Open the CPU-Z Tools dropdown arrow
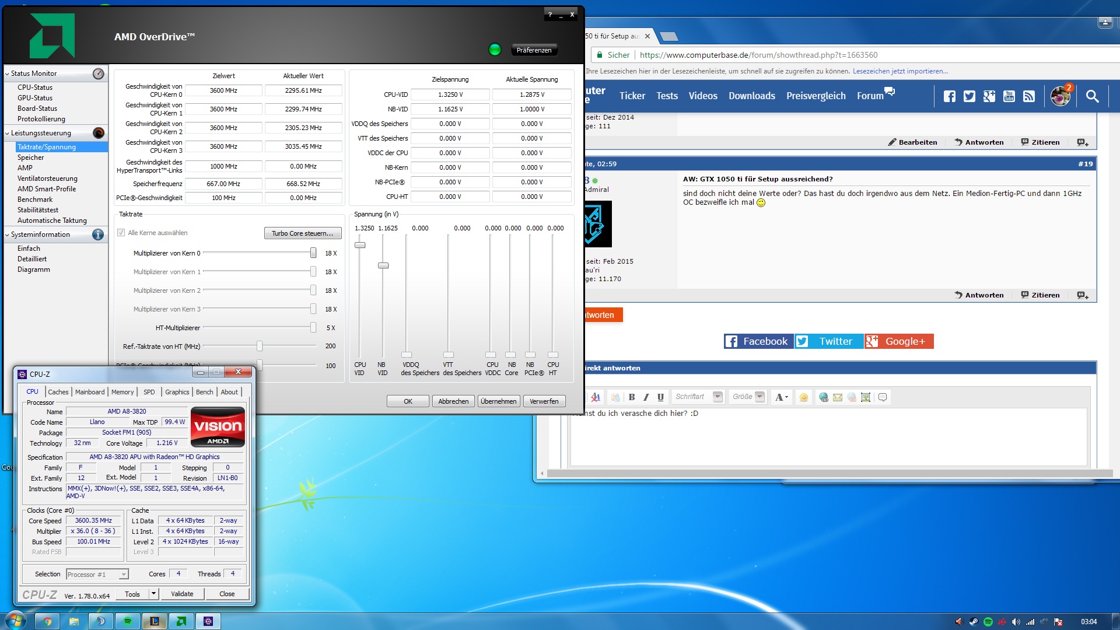The height and width of the screenshot is (630, 1120). tap(153, 594)
